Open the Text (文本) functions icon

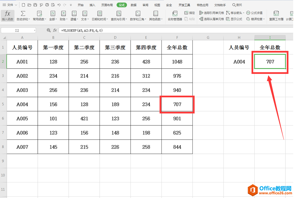(85, 16)
